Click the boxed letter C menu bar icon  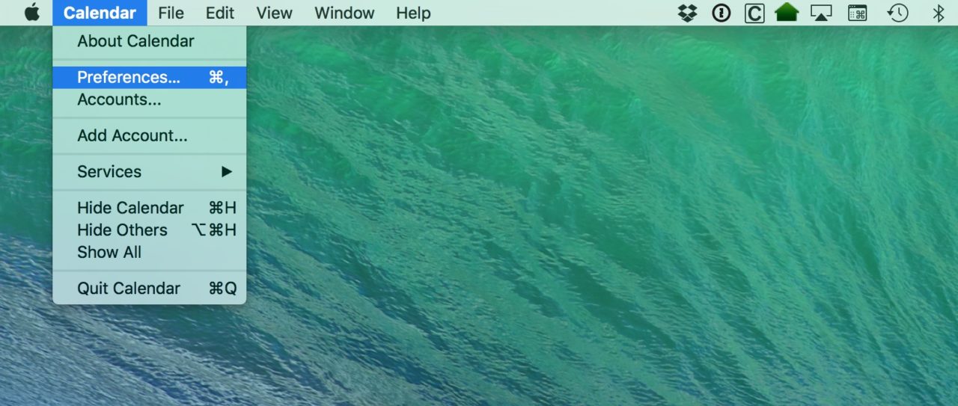point(754,13)
